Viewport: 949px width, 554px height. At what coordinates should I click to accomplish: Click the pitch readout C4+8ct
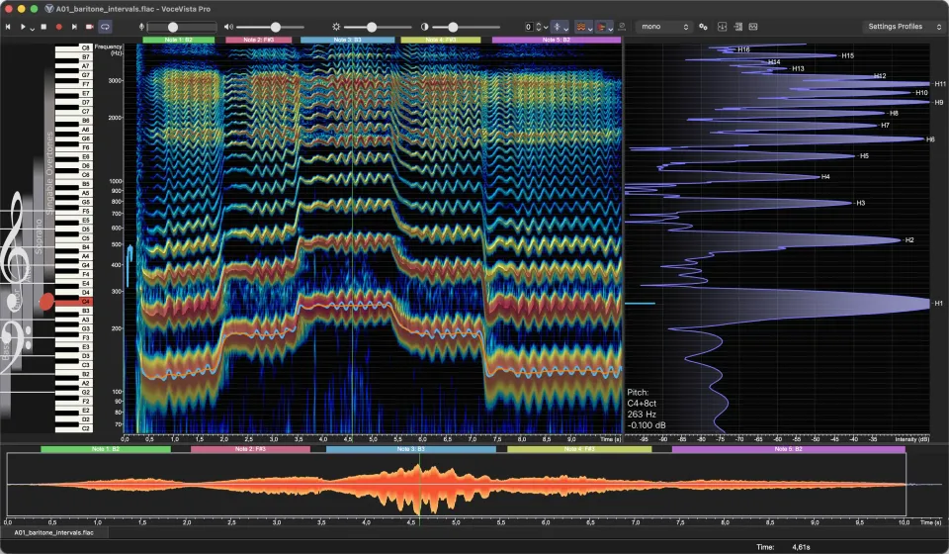coord(642,404)
